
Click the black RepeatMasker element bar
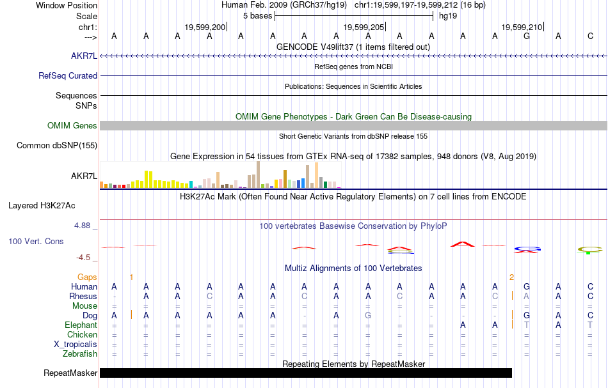tap(306, 373)
